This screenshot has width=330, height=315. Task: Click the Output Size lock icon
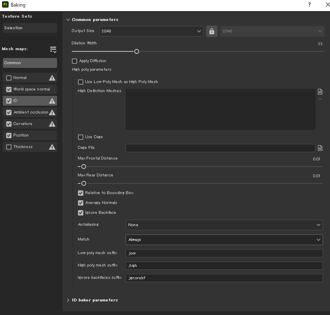click(x=212, y=31)
